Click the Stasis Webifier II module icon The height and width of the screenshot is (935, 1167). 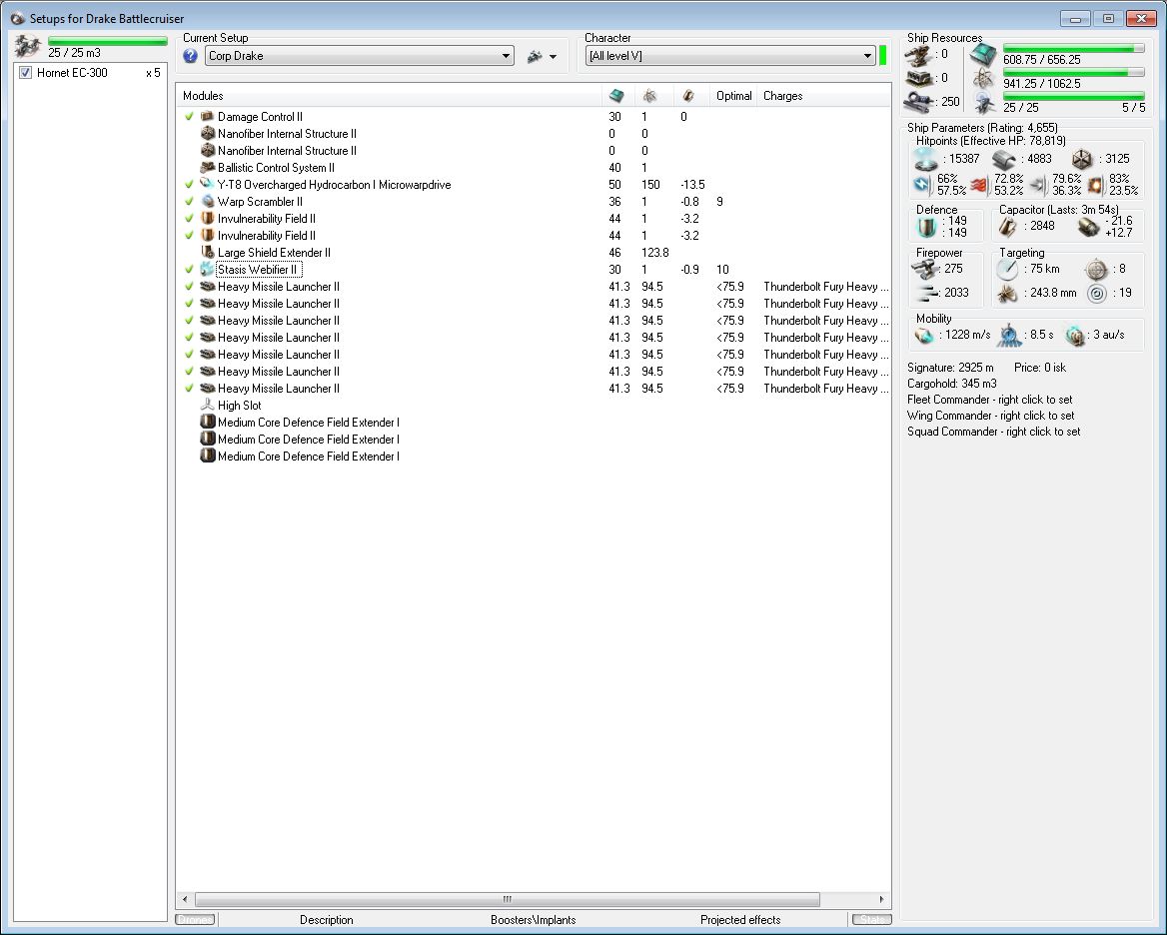tap(208, 270)
